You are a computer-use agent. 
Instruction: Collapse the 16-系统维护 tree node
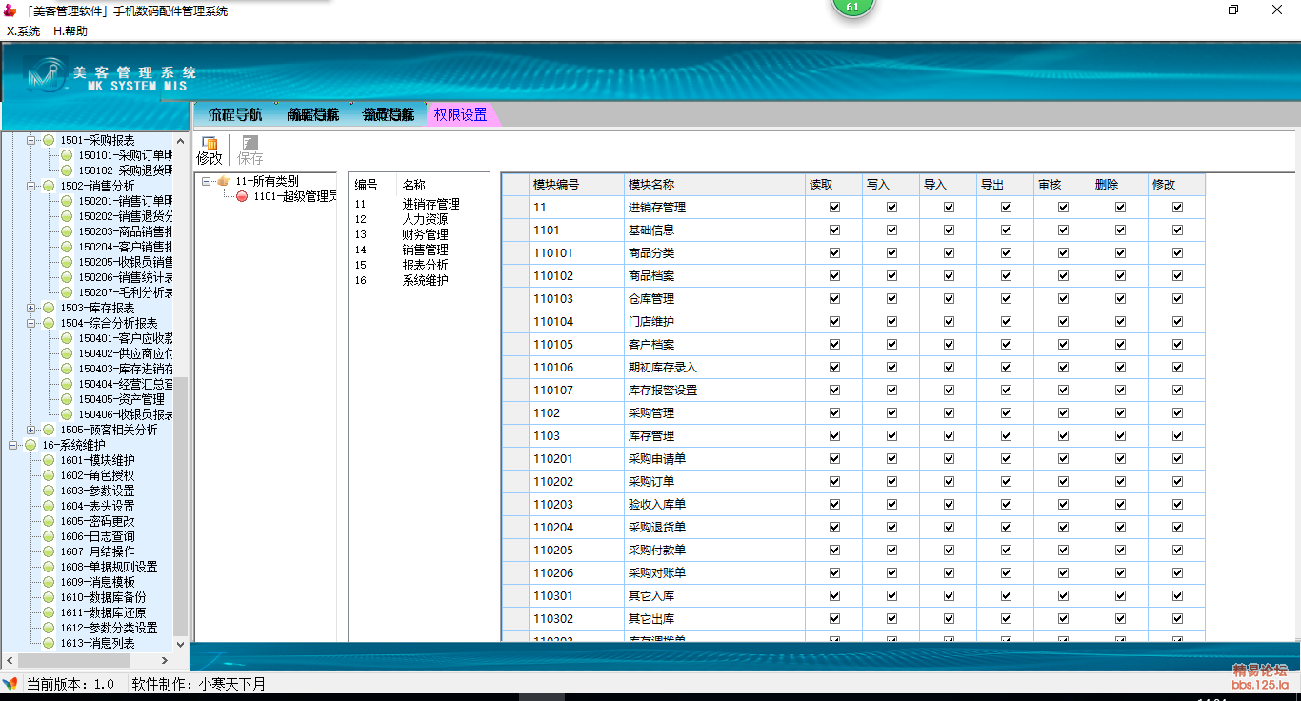coord(13,445)
